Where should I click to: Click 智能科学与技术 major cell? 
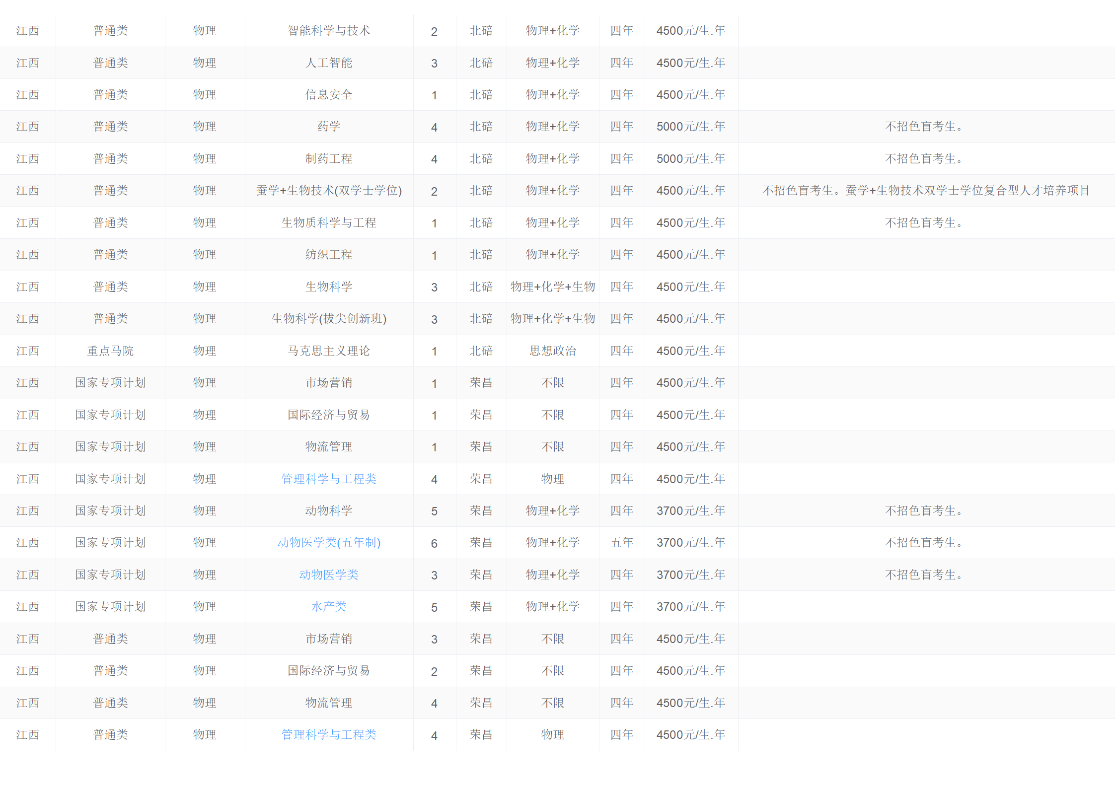[329, 31]
